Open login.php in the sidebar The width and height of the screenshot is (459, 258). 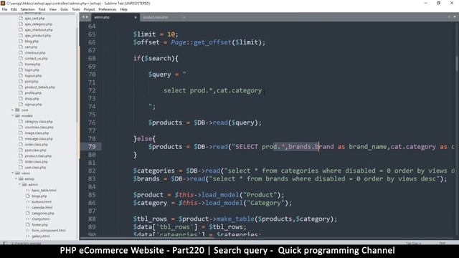tap(32, 70)
